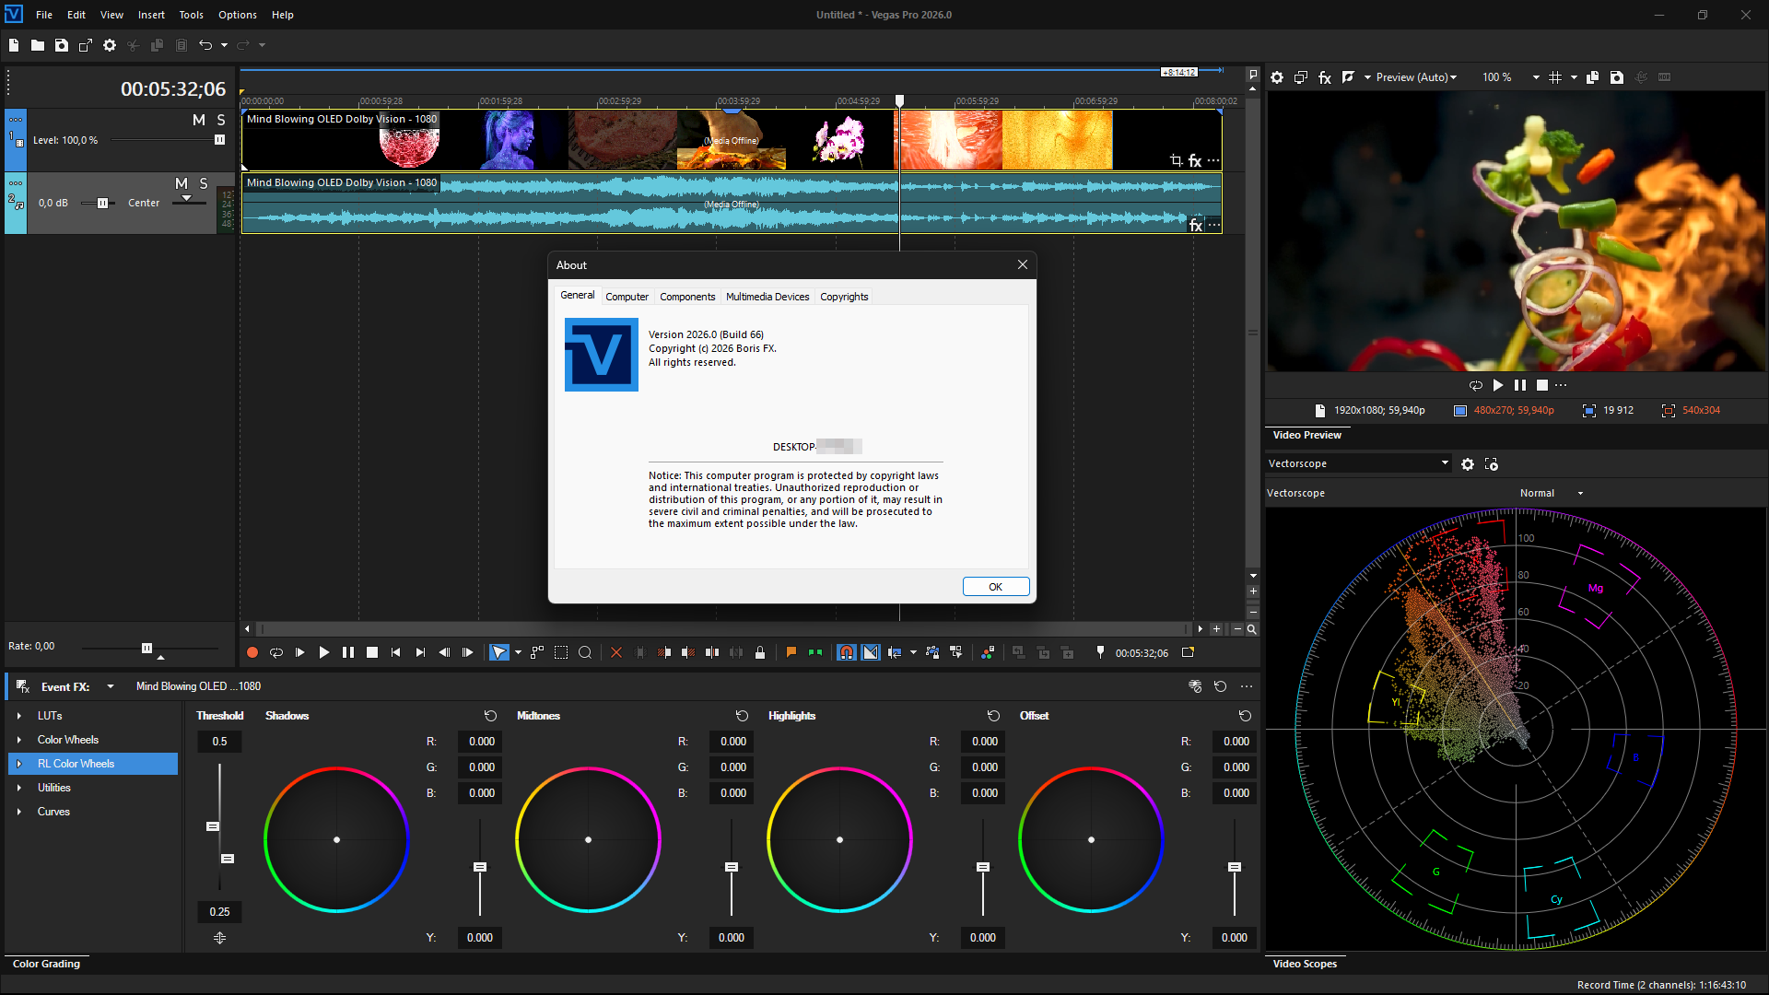This screenshot has width=1769, height=995.
Task: Open the Normal display mode dropdown in scopes
Action: (1552, 493)
